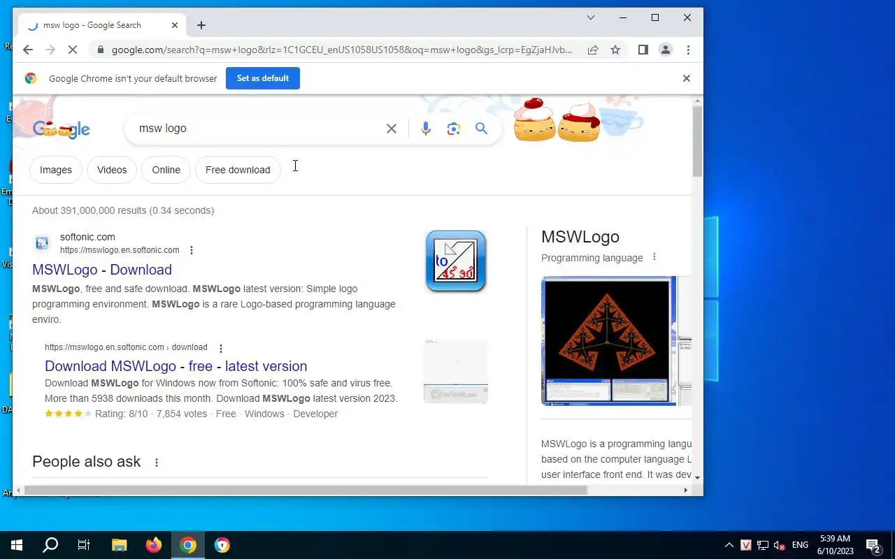Filter results by Videos
This screenshot has width=895, height=559.
click(112, 170)
